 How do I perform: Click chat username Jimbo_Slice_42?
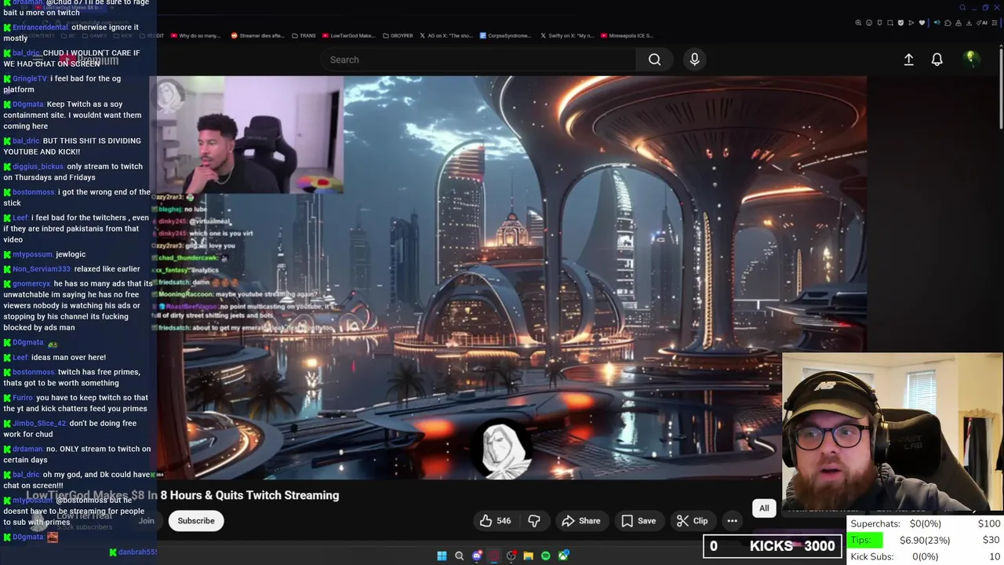[39, 423]
